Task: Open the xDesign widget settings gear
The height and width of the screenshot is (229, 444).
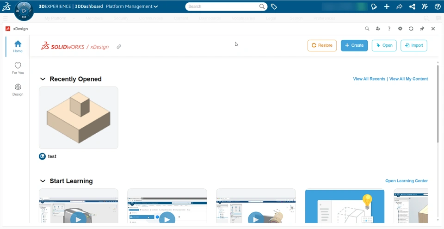Action: pyautogui.click(x=400, y=29)
